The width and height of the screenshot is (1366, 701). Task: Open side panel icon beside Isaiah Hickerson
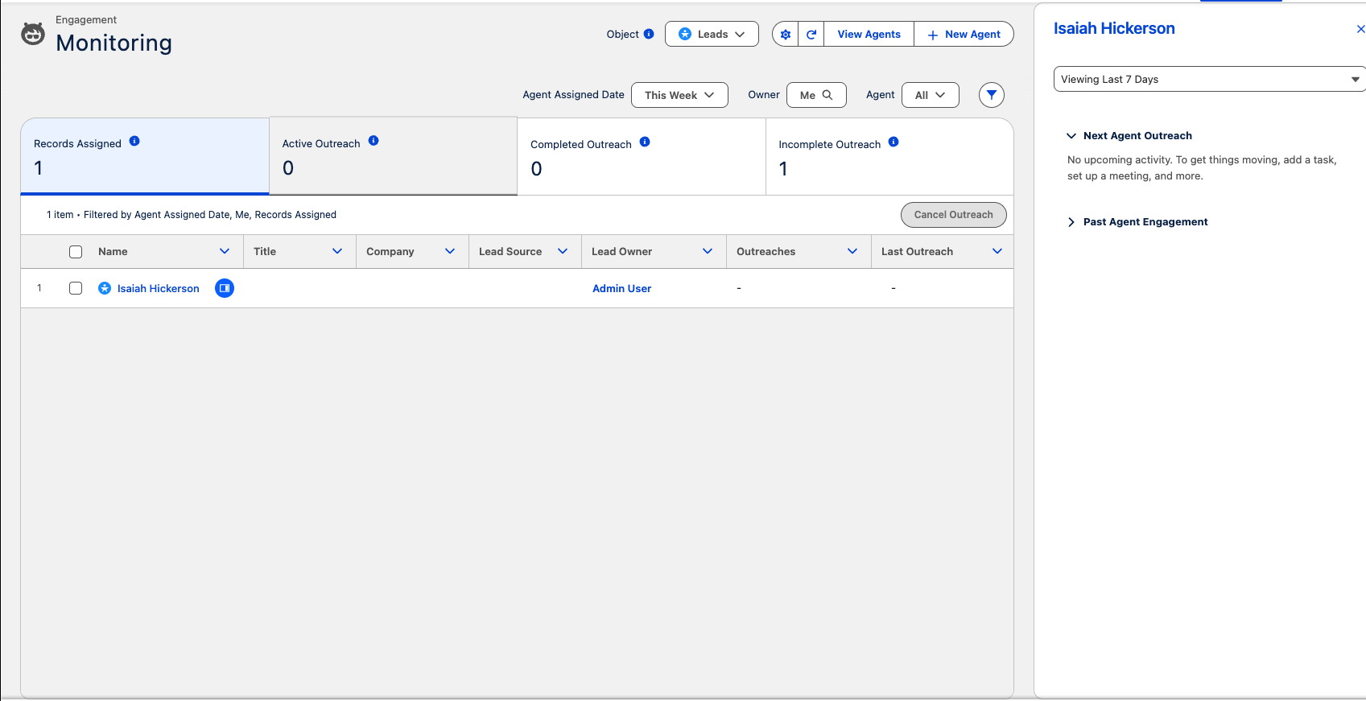pos(225,288)
